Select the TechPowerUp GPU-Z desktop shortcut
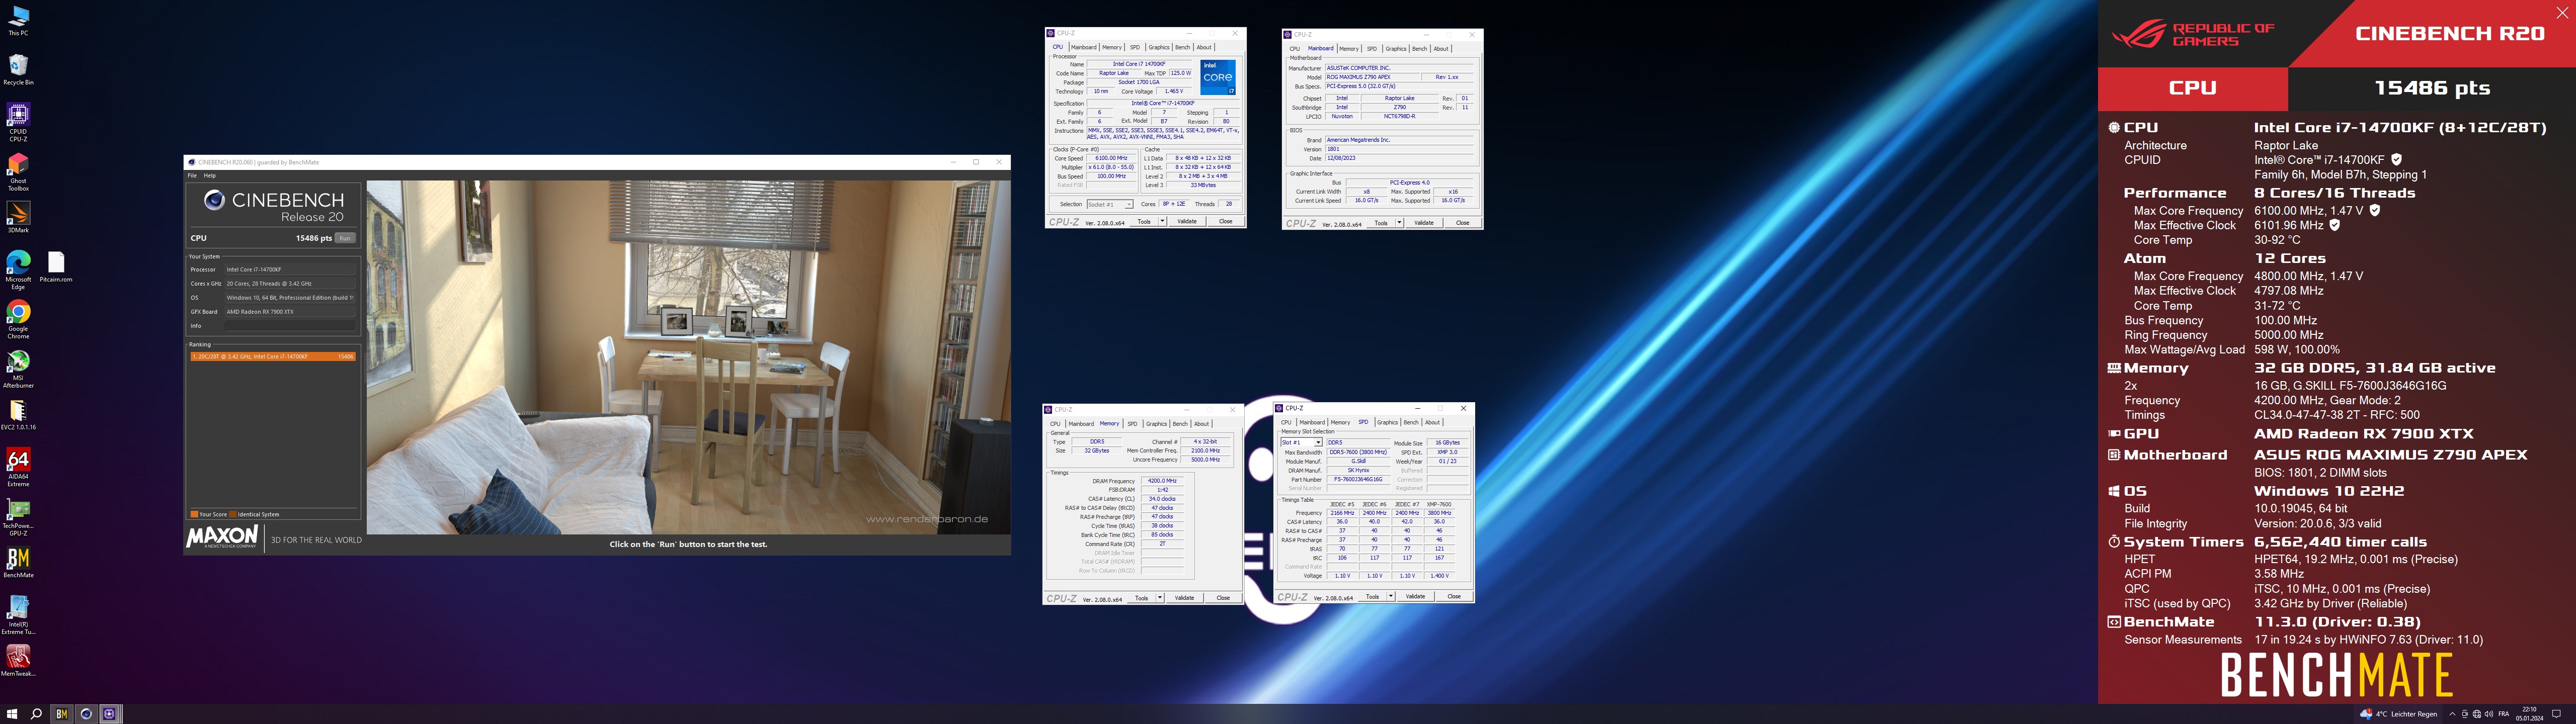Screen dimensions: 2576x724 pos(18,517)
